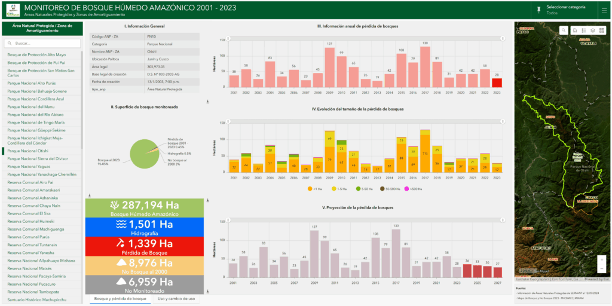612x306 pixels.
Task: Click mountain icon on No Monitoreado card
Action: tap(121, 282)
